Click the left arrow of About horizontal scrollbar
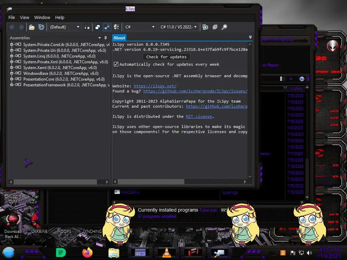This screenshot has width=347, height=260. coord(115,182)
